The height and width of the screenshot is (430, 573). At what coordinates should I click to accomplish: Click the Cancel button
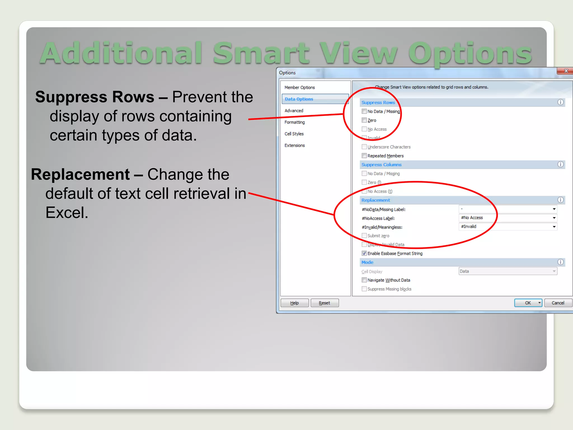tap(558, 303)
